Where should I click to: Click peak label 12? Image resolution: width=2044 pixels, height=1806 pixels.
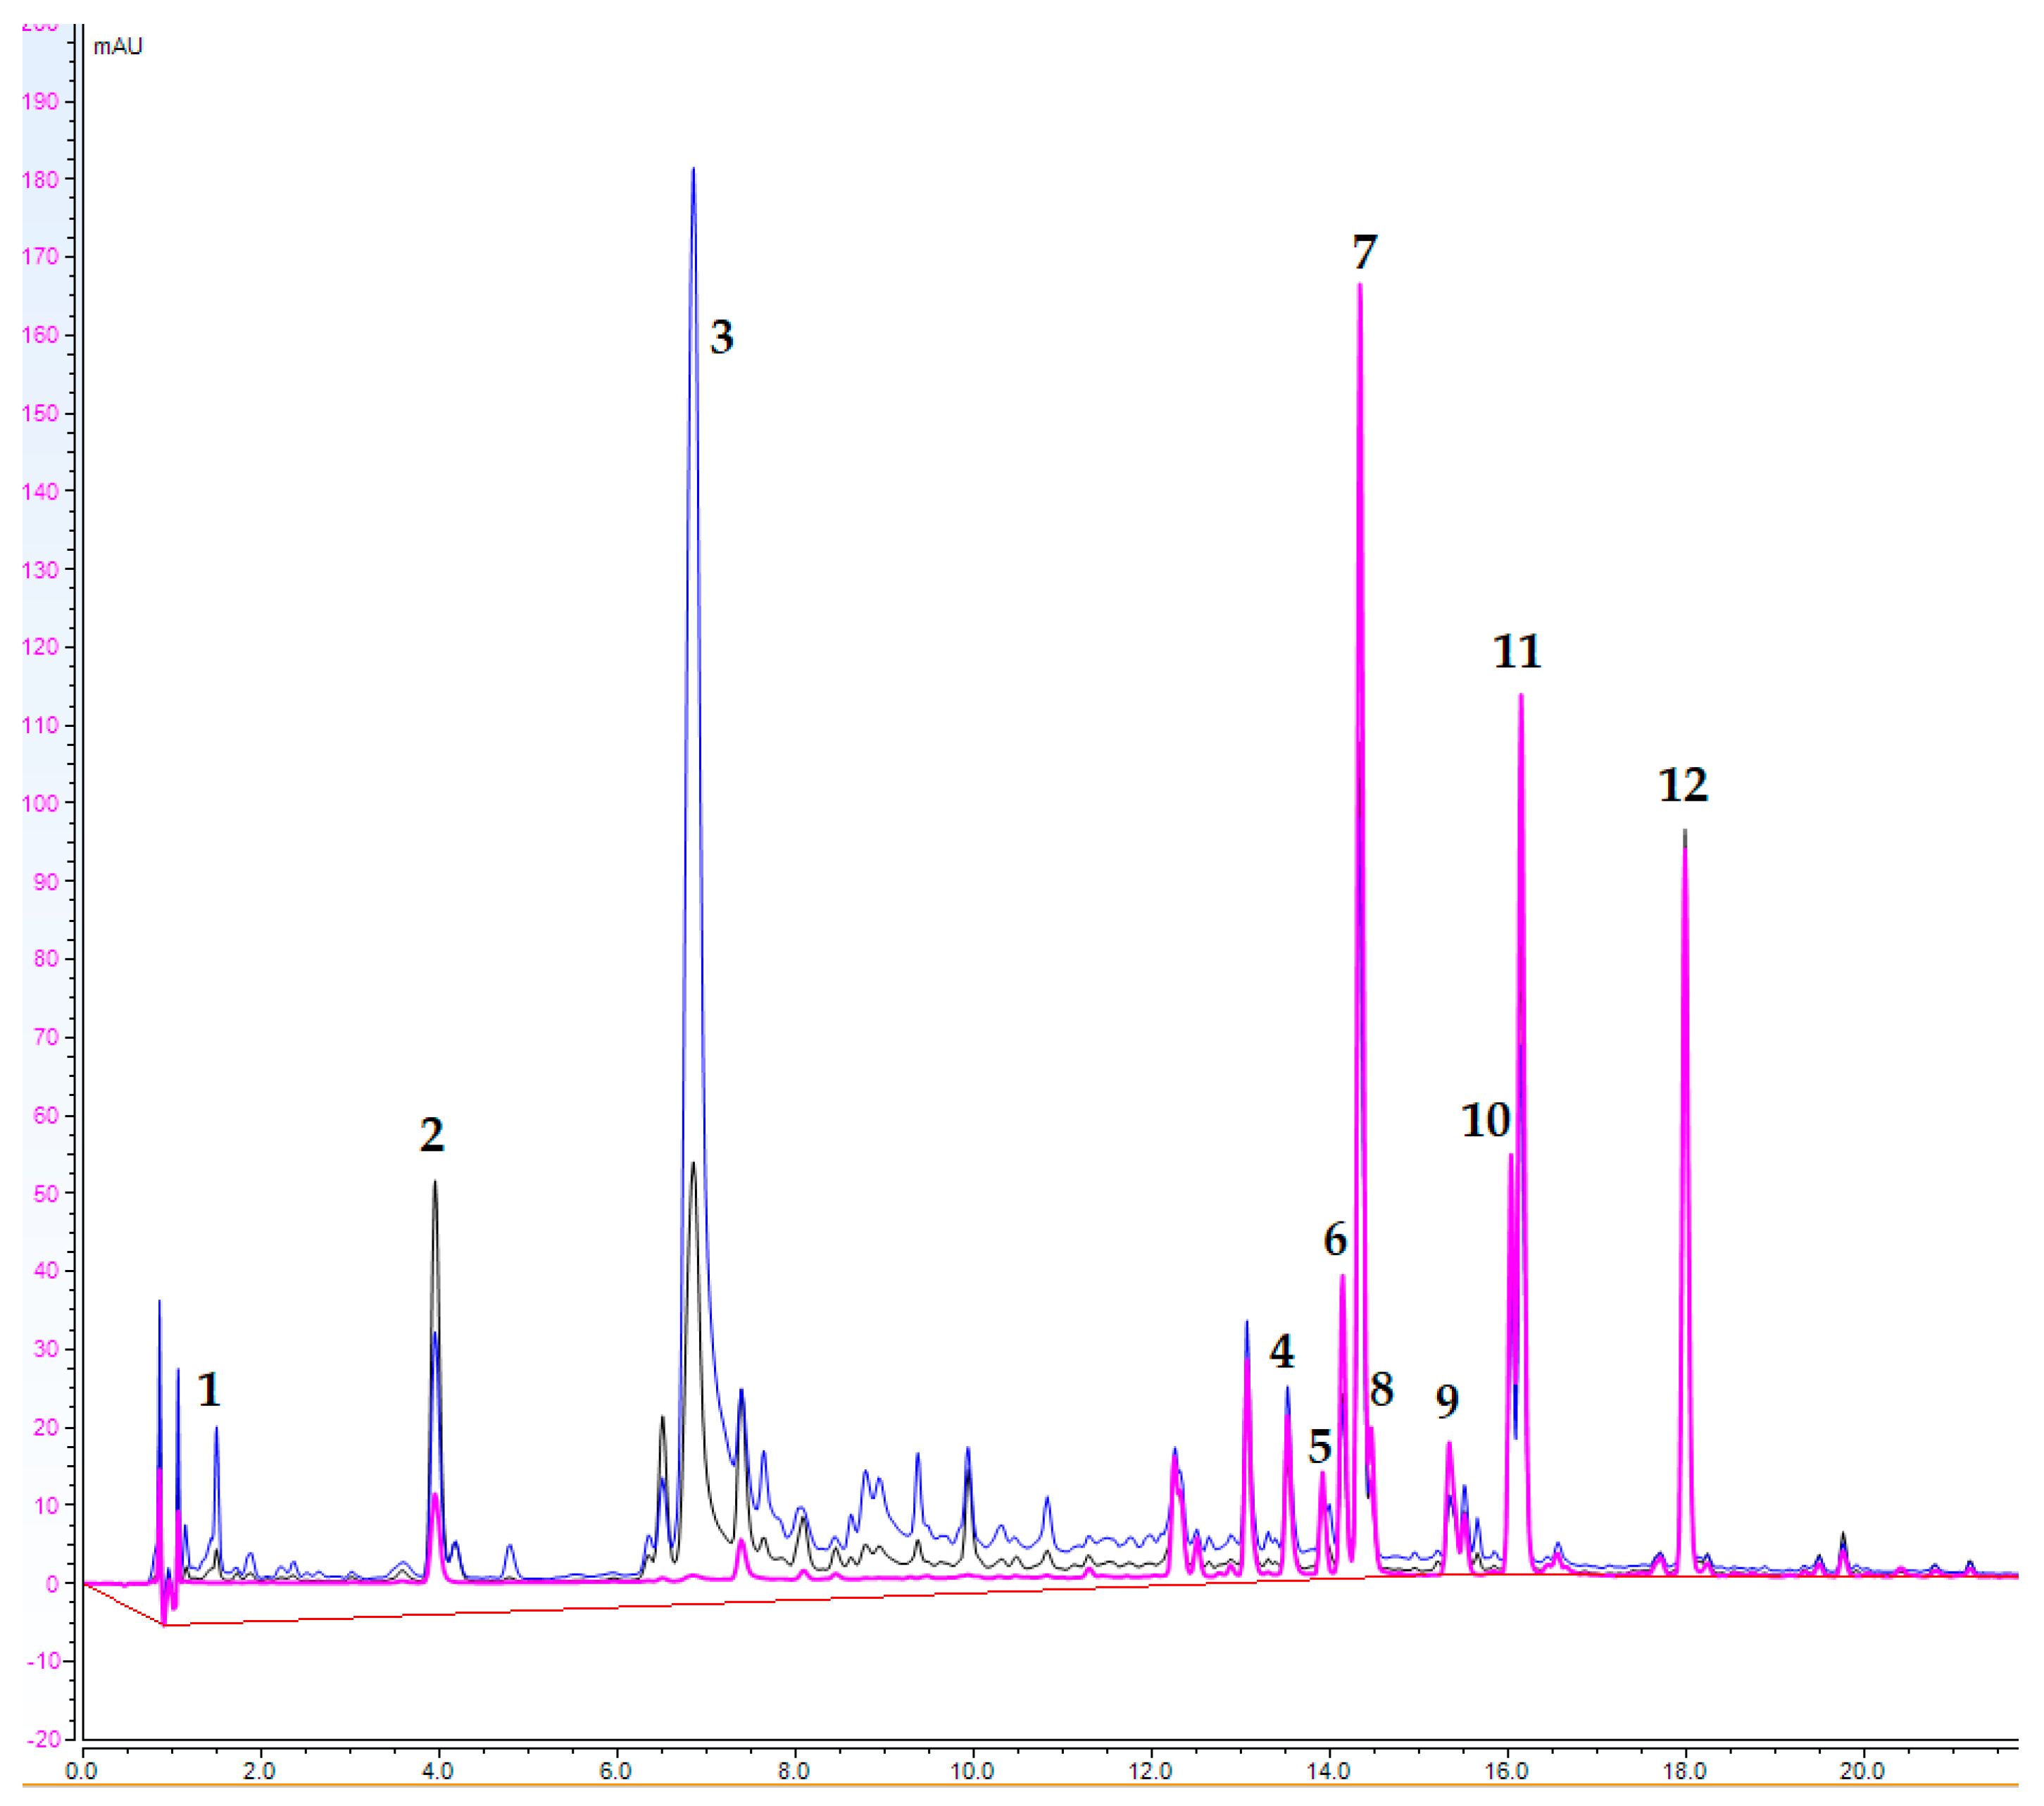pyautogui.click(x=1682, y=785)
